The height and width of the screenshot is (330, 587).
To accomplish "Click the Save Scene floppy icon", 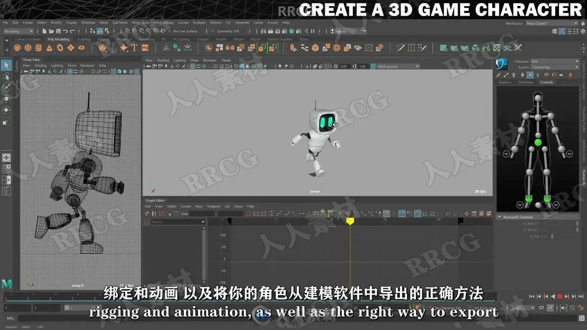I will (x=59, y=31).
